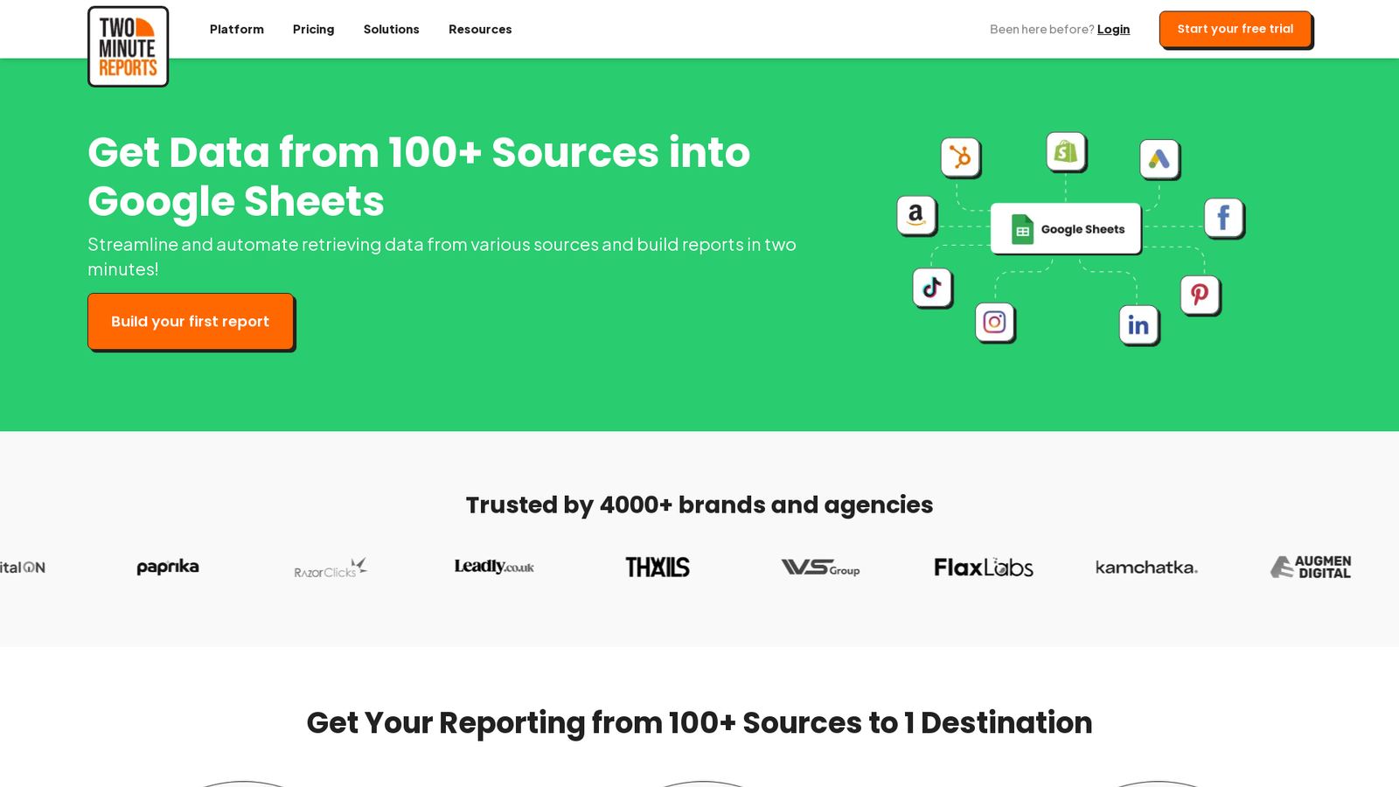Click the Pinterest icon

tap(1201, 295)
